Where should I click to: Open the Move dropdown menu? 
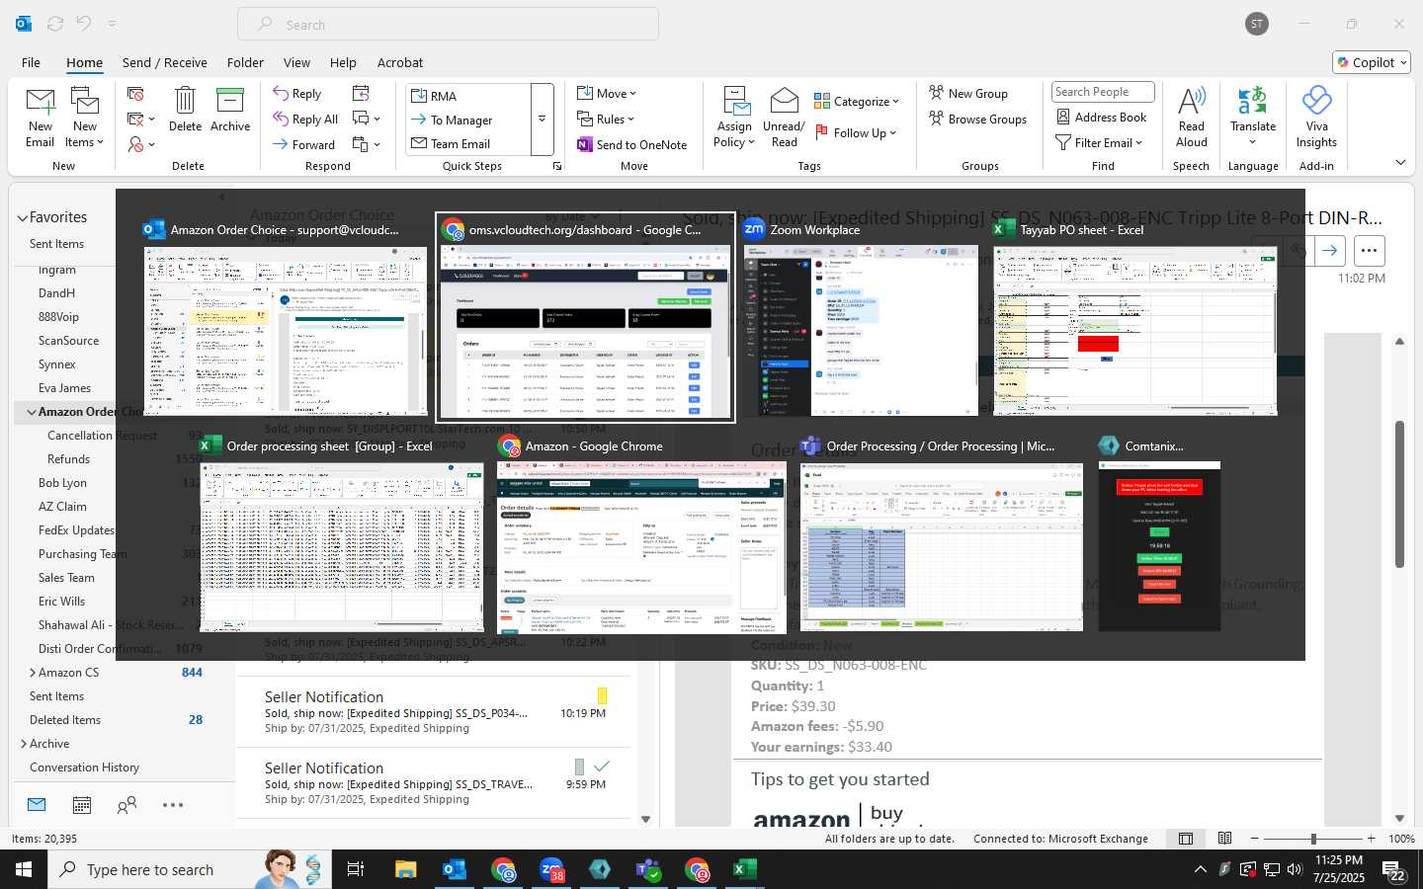(x=607, y=94)
